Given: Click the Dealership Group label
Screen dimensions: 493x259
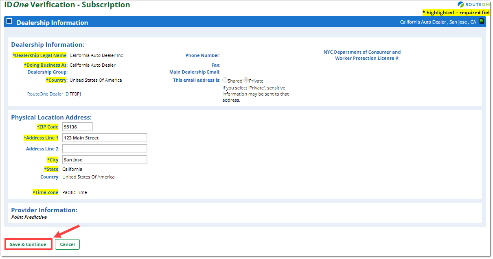Looking at the screenshot, I should click(x=47, y=72).
